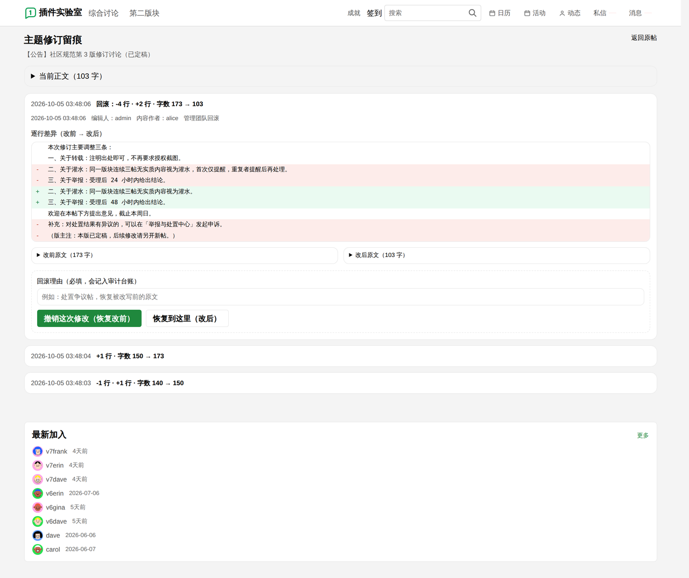Click carol's avatar
The image size is (689, 578).
point(38,549)
